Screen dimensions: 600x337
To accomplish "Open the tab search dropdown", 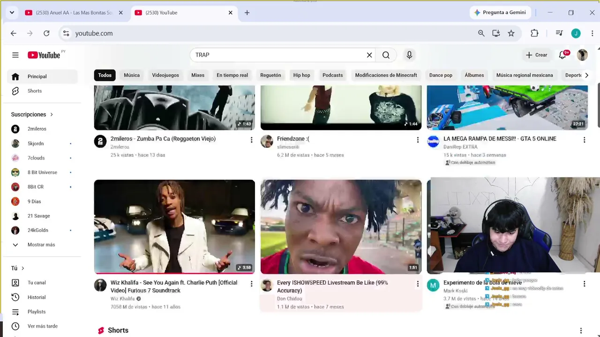I will (x=12, y=13).
